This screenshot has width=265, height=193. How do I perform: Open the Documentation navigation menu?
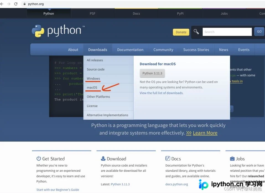[130, 50]
